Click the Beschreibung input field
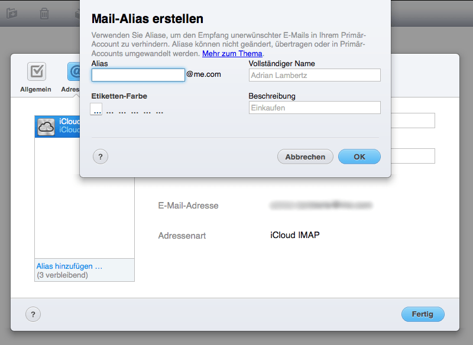This screenshot has height=345, width=473. tap(315, 108)
